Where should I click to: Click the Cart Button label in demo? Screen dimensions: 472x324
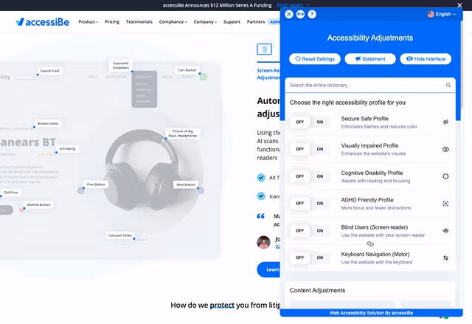(x=187, y=70)
